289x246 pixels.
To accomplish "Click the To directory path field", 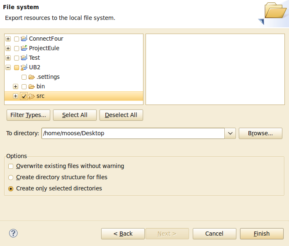I will click(133, 134).
